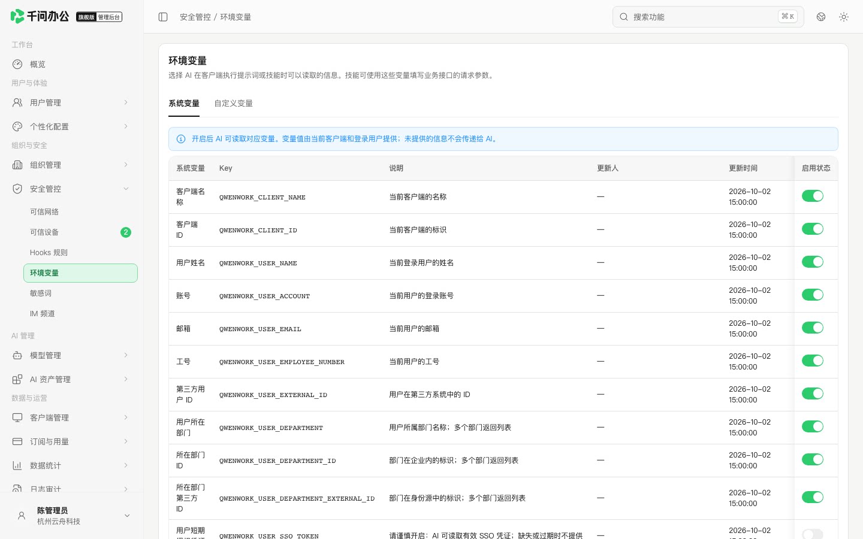The height and width of the screenshot is (539, 863).
Task: Disable the 账号 QWENWORK_USER_ACCOUNT toggle
Action: click(x=813, y=295)
